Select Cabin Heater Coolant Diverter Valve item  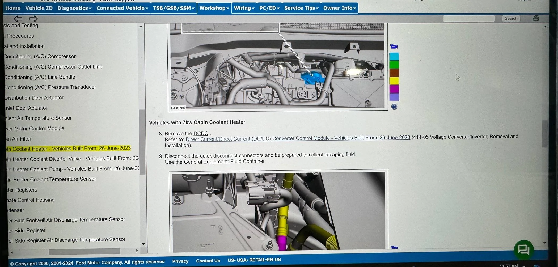pyautogui.click(x=73, y=159)
